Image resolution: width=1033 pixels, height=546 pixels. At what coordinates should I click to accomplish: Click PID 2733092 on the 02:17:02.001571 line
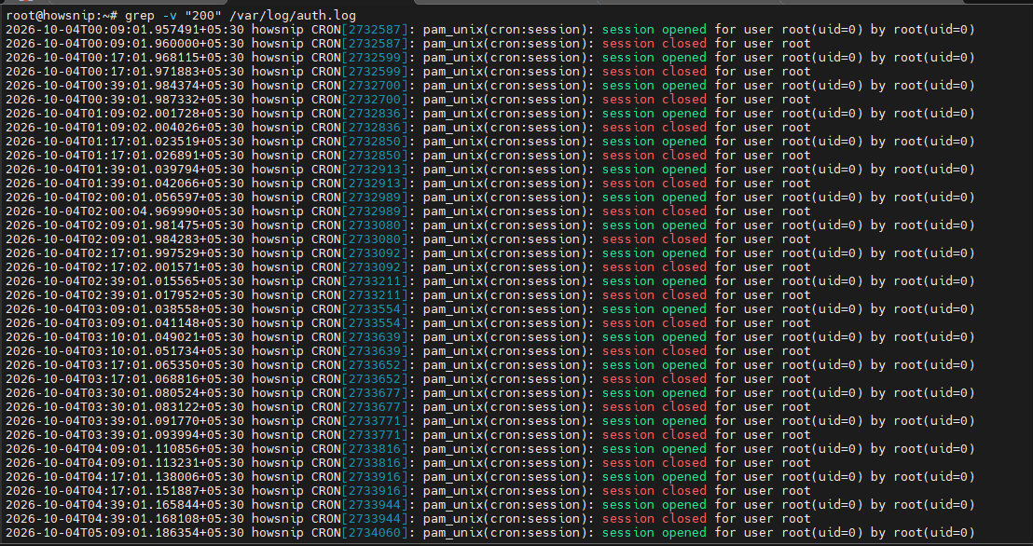(374, 267)
